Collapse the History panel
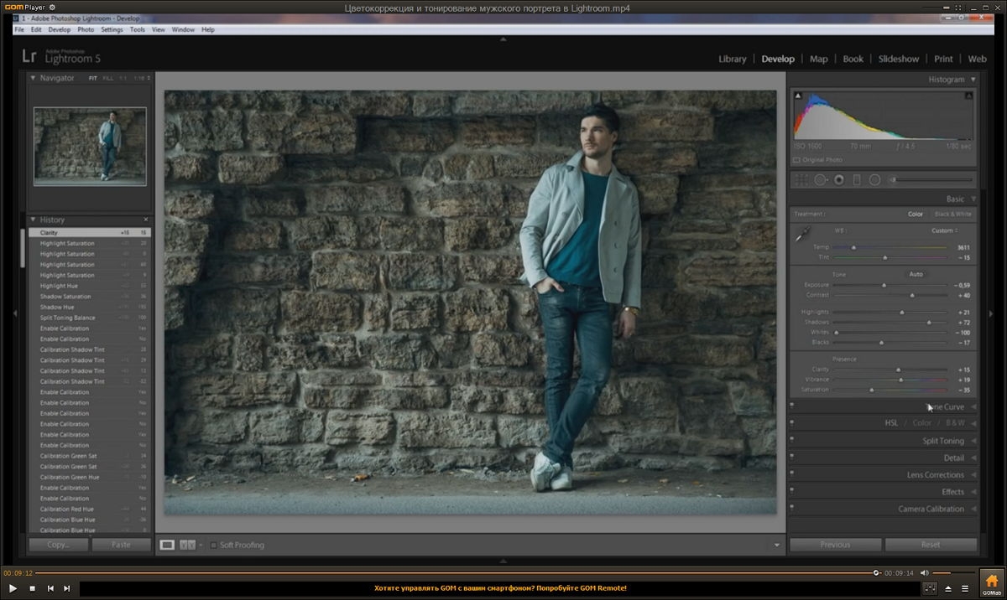 (x=34, y=220)
